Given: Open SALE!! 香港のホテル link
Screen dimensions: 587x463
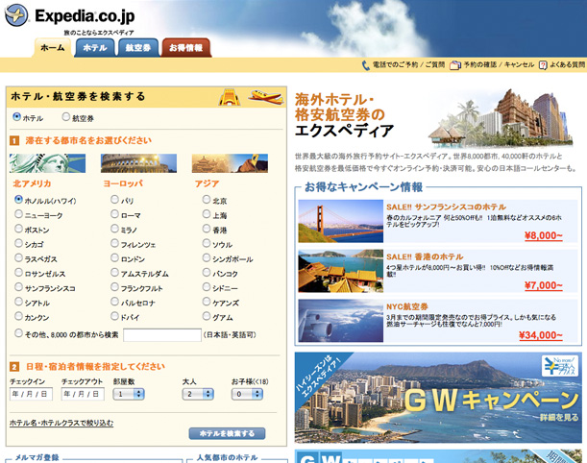Looking at the screenshot, I should pos(425,256).
